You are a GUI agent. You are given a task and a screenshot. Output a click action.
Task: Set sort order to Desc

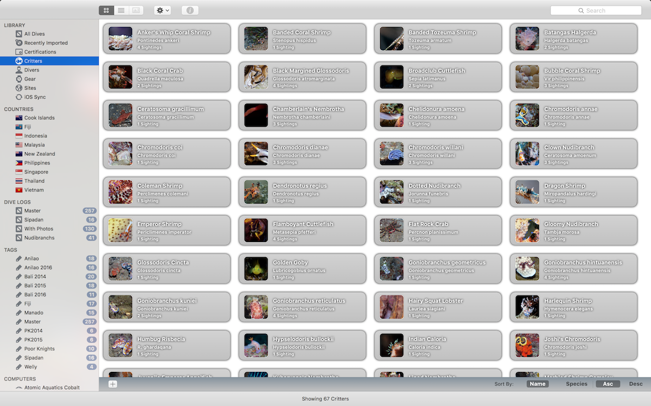click(x=635, y=384)
